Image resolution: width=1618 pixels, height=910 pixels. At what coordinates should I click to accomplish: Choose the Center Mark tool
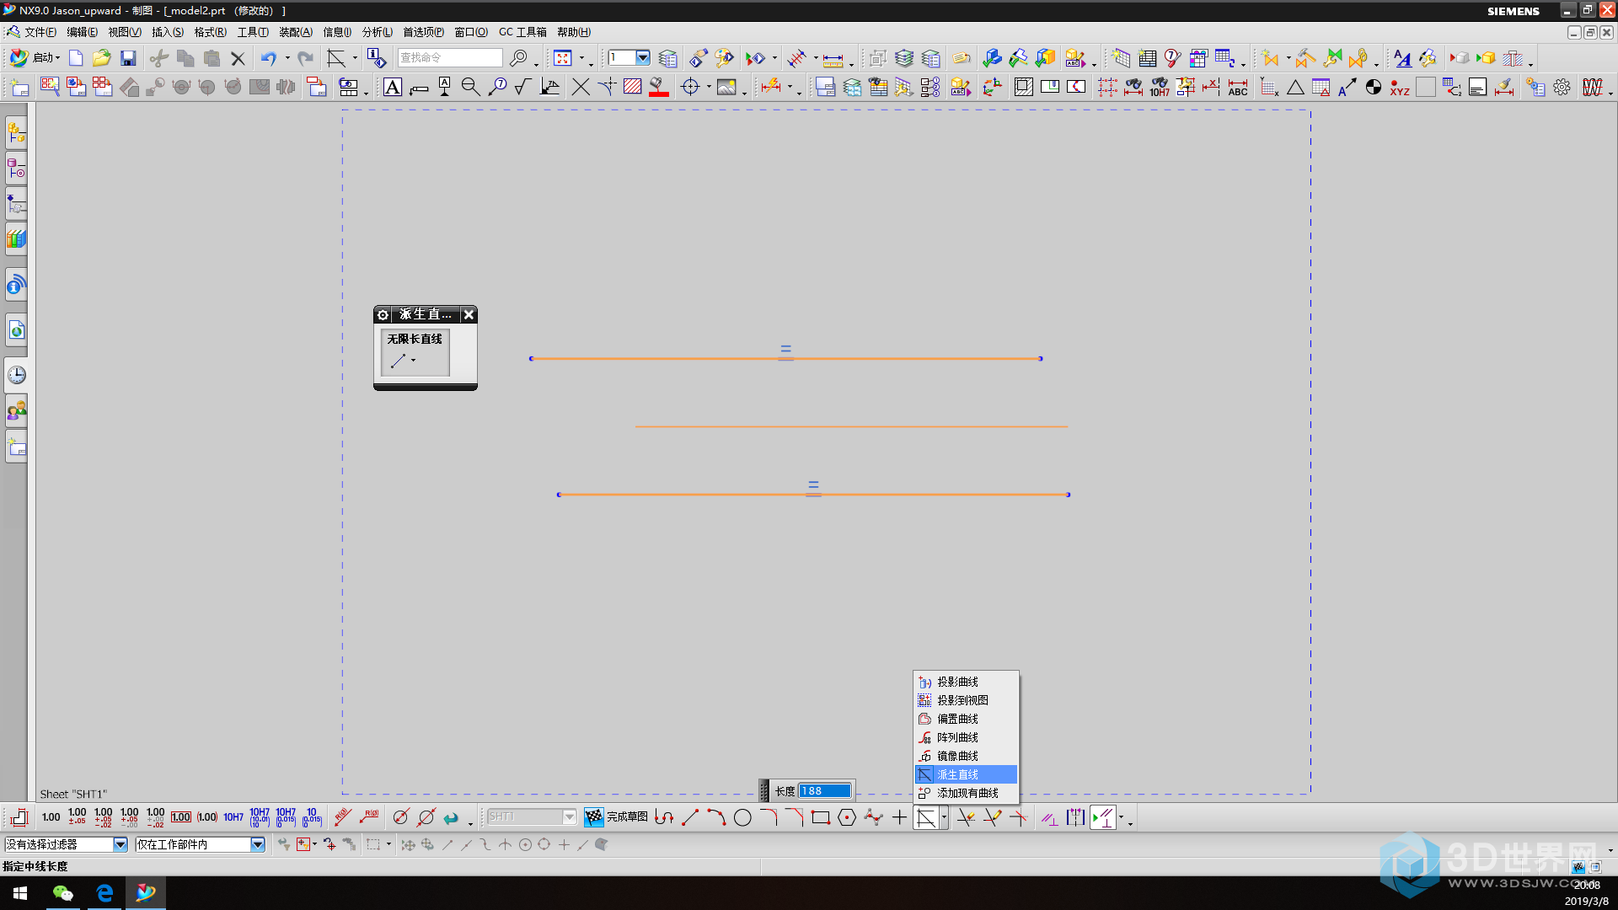[690, 88]
